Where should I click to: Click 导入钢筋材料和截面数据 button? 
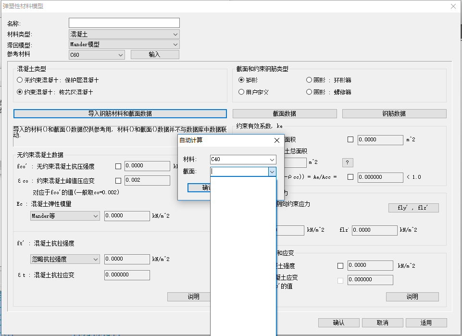pyautogui.click(x=120, y=113)
